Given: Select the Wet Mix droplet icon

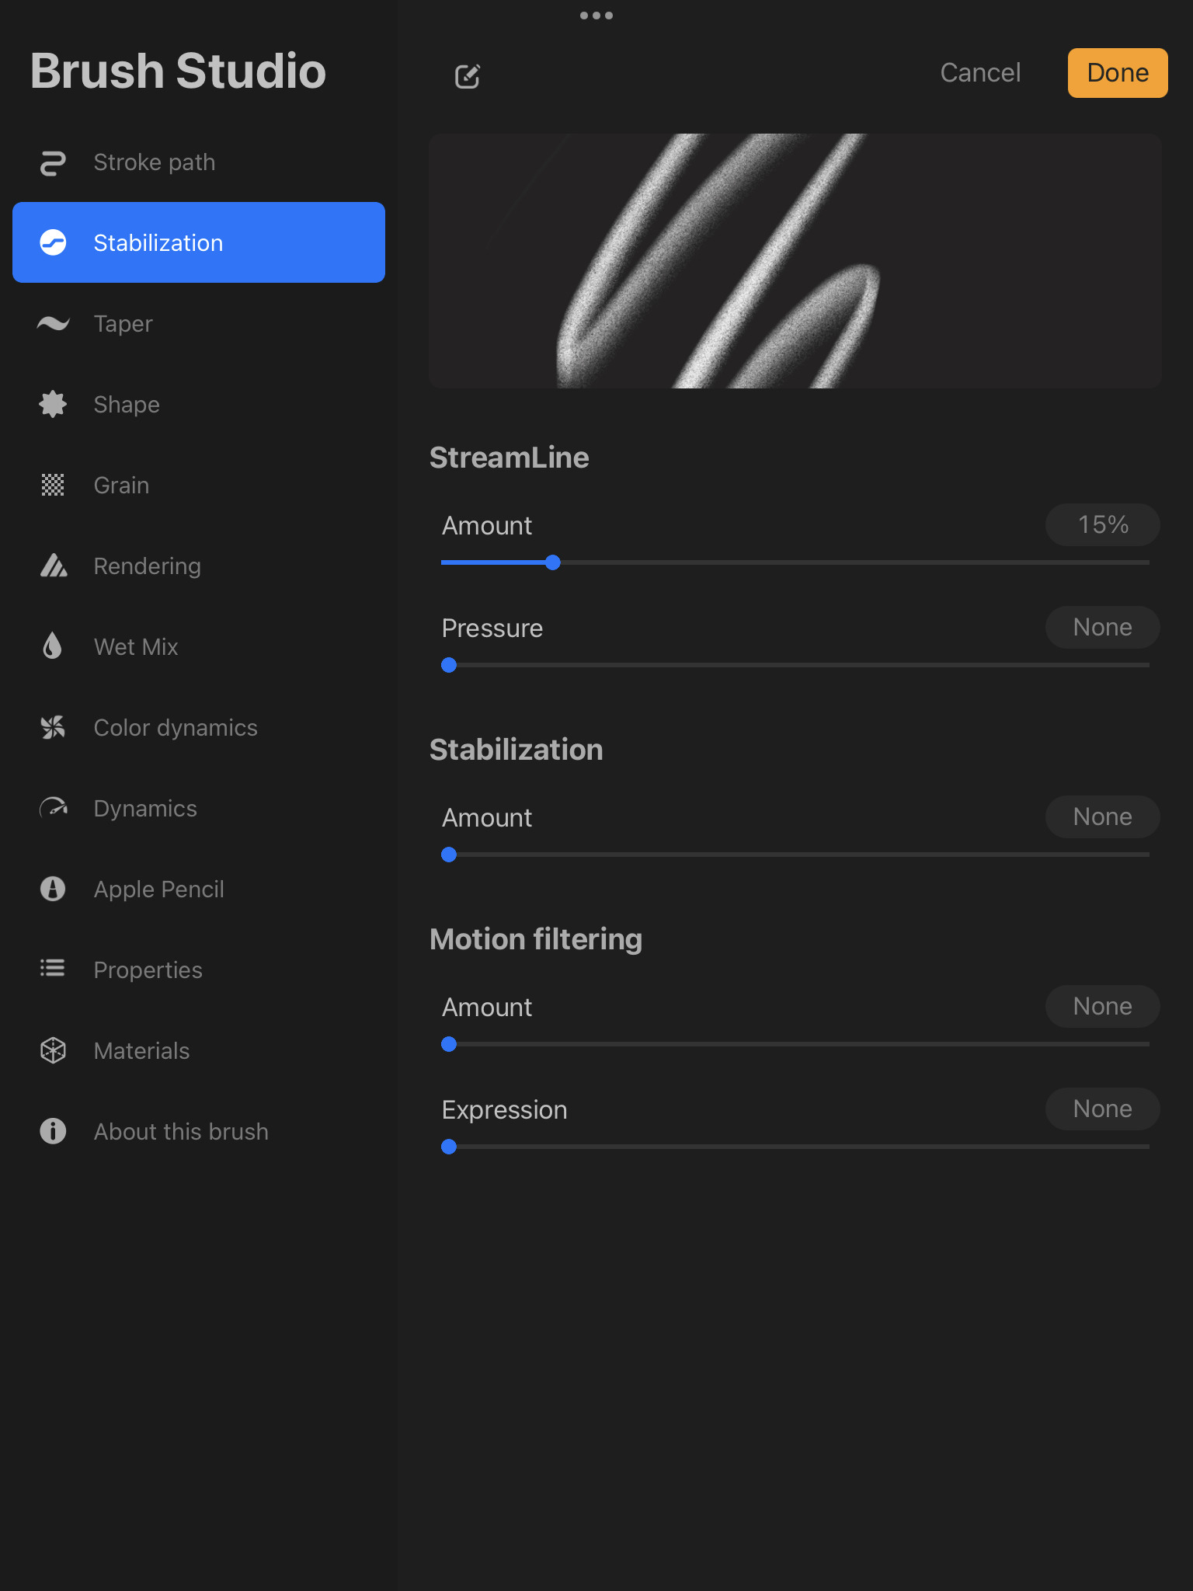Looking at the screenshot, I should coord(53,646).
